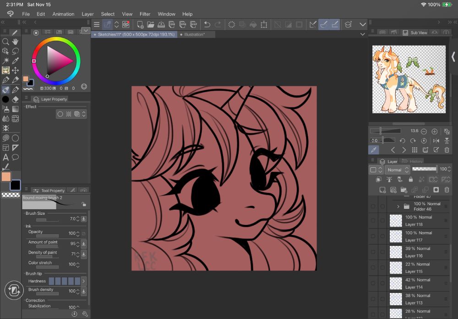Click Sub View zoom out minus icon

(x=424, y=132)
